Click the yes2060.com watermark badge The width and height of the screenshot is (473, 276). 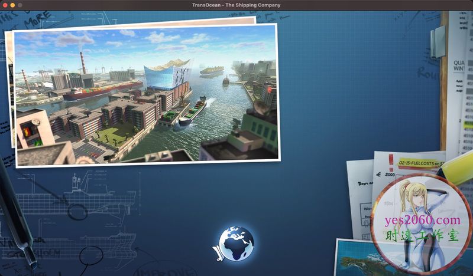pos(421,224)
